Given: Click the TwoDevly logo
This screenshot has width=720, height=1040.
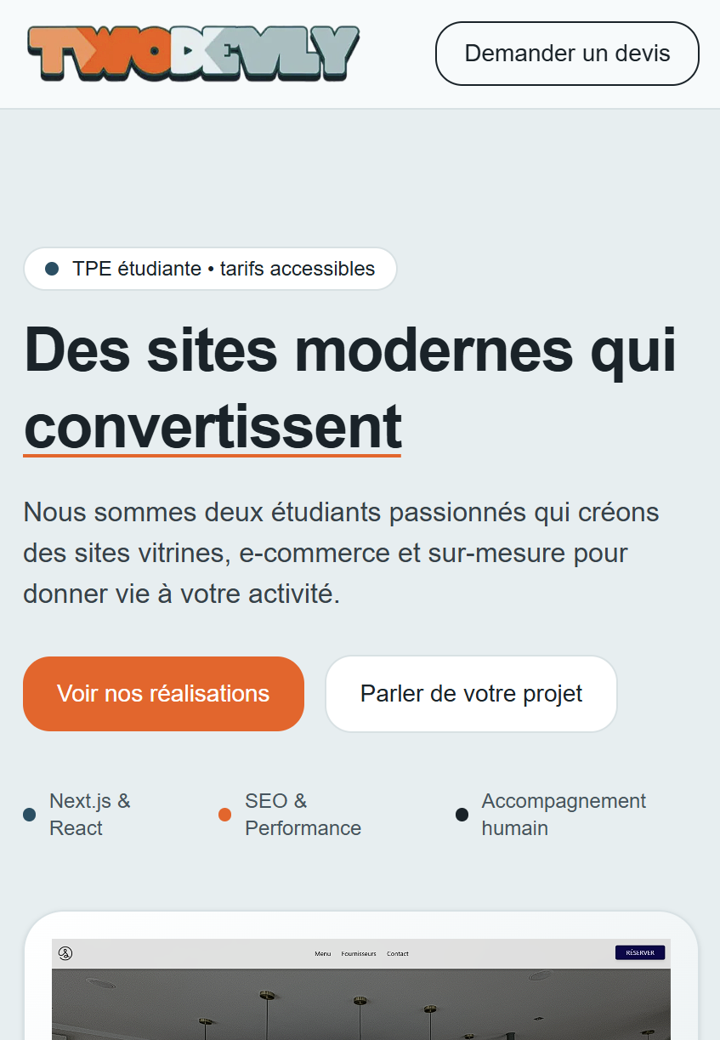Looking at the screenshot, I should (x=194, y=53).
